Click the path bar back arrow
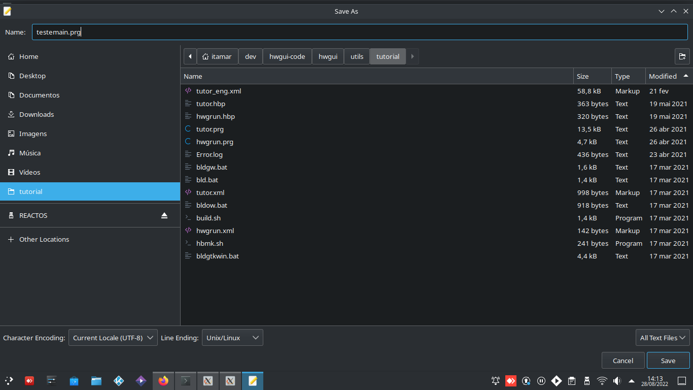Viewport: 693px width, 390px height. coord(190,56)
